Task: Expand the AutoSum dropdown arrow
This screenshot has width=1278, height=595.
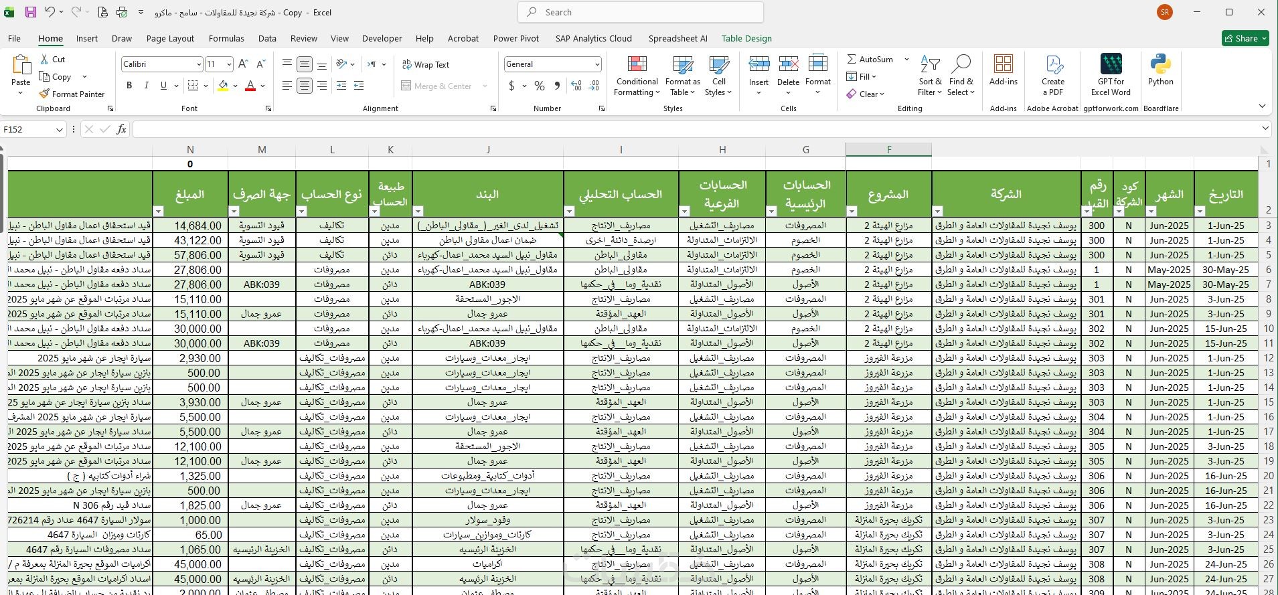Action: tap(906, 59)
